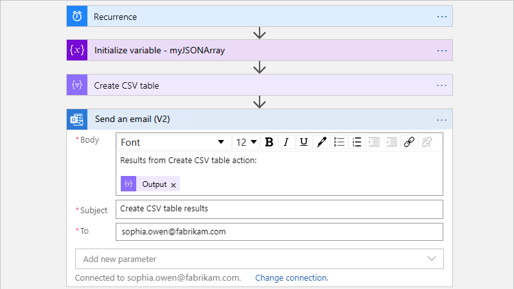
Task: Open the font color picker
Action: click(x=322, y=142)
